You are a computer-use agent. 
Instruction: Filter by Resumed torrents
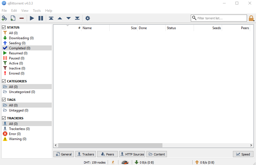coord(27,53)
